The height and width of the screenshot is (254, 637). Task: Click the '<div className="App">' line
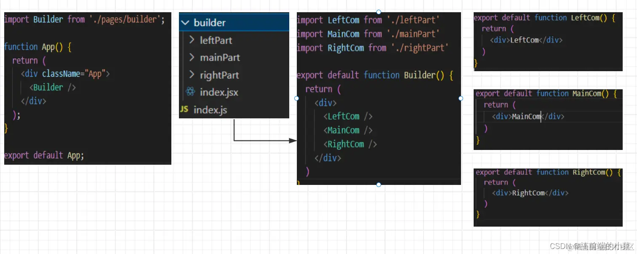tap(65, 74)
